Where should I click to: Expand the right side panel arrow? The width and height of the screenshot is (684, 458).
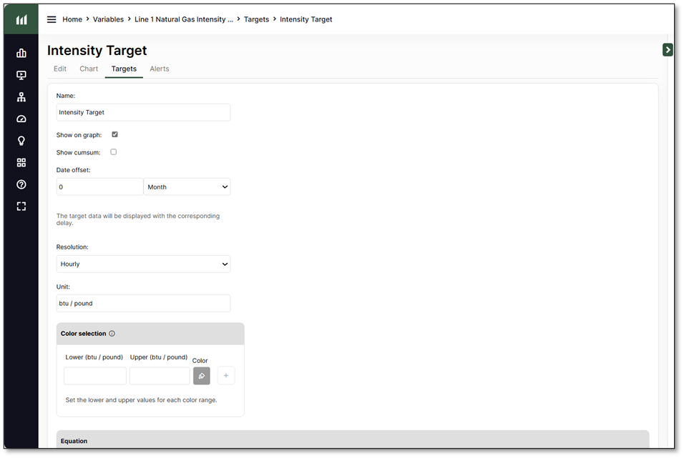coord(668,50)
